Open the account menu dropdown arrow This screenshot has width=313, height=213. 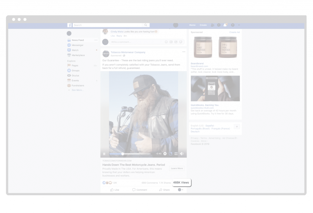[238, 25]
